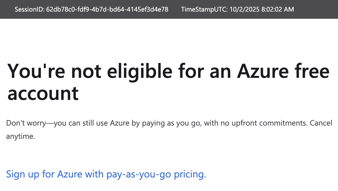This screenshot has height=191, width=338.
Task: Click the word "account" in the heading
Action: [x=43, y=94]
